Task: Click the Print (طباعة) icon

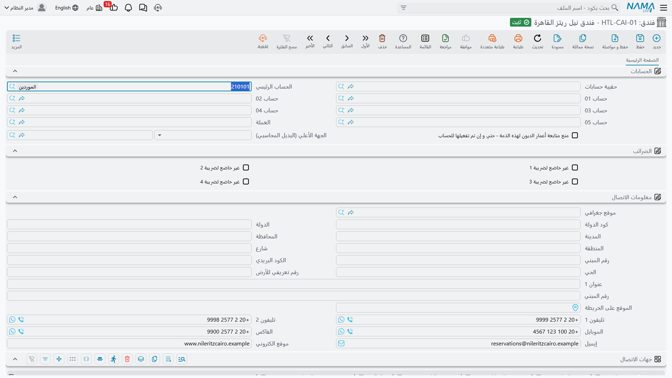Action: (x=518, y=38)
